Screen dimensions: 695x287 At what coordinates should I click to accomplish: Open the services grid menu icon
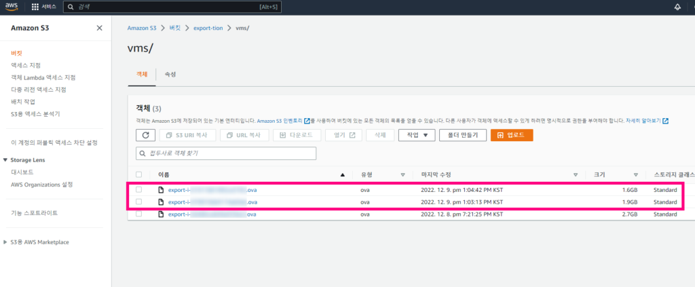35,7
